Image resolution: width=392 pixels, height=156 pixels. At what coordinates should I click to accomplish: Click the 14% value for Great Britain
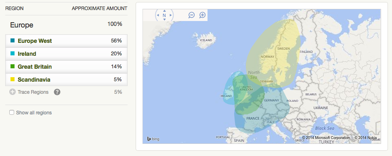[116, 67]
